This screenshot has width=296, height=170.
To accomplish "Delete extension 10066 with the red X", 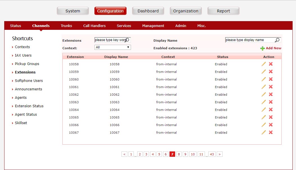I will pos(271,124).
